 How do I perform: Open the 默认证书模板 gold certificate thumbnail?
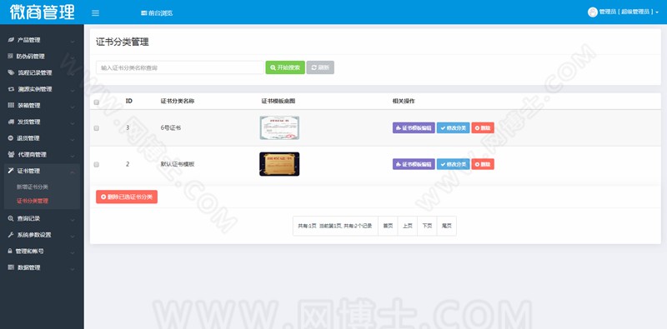tap(279, 164)
